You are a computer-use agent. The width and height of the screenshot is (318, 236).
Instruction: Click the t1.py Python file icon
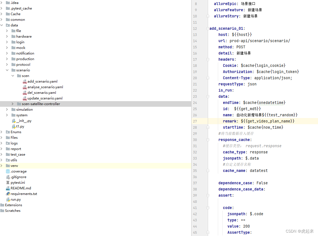(x=13, y=126)
